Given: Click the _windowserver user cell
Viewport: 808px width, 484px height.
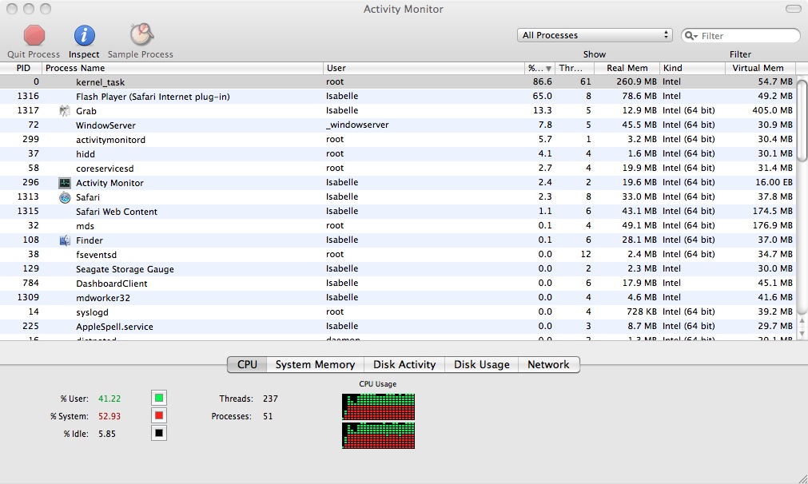Looking at the screenshot, I should 357,125.
